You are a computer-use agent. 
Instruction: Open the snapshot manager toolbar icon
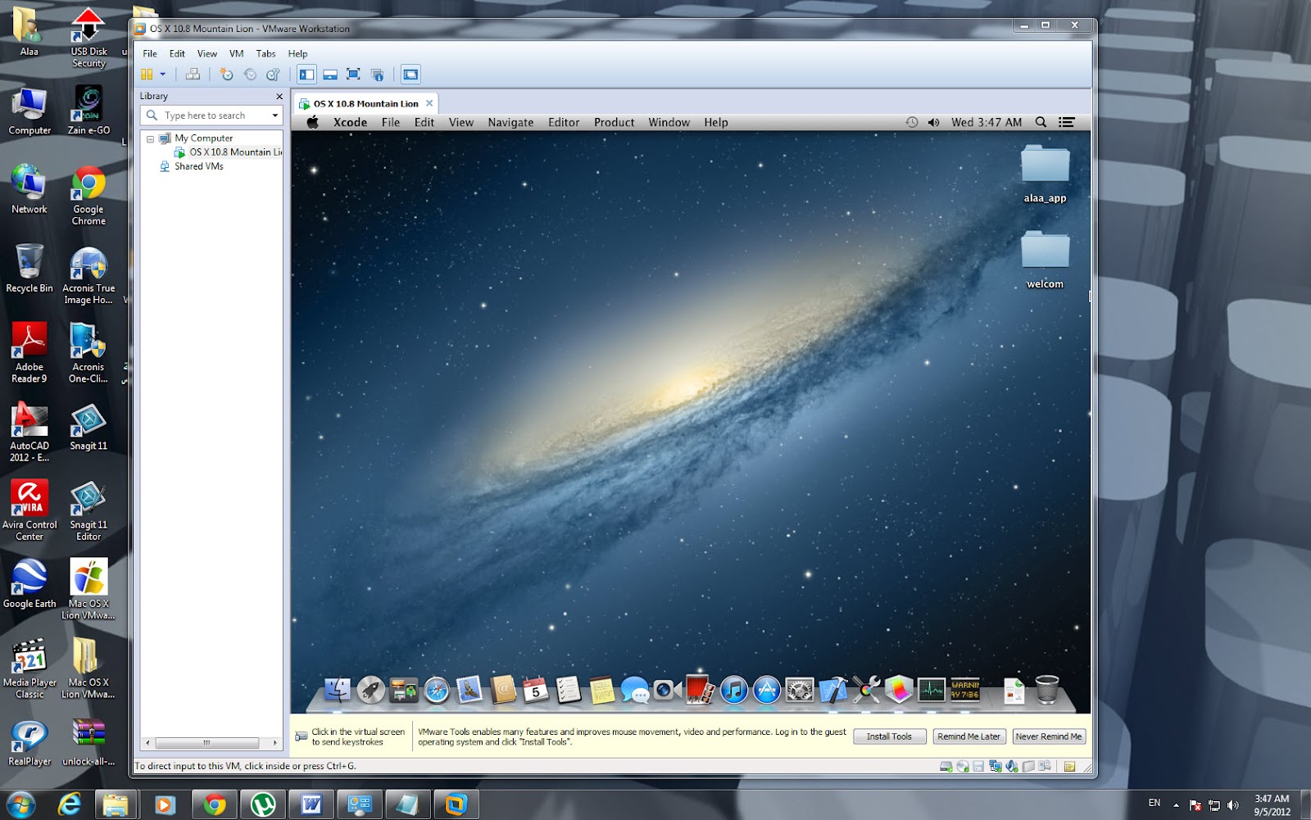[273, 75]
